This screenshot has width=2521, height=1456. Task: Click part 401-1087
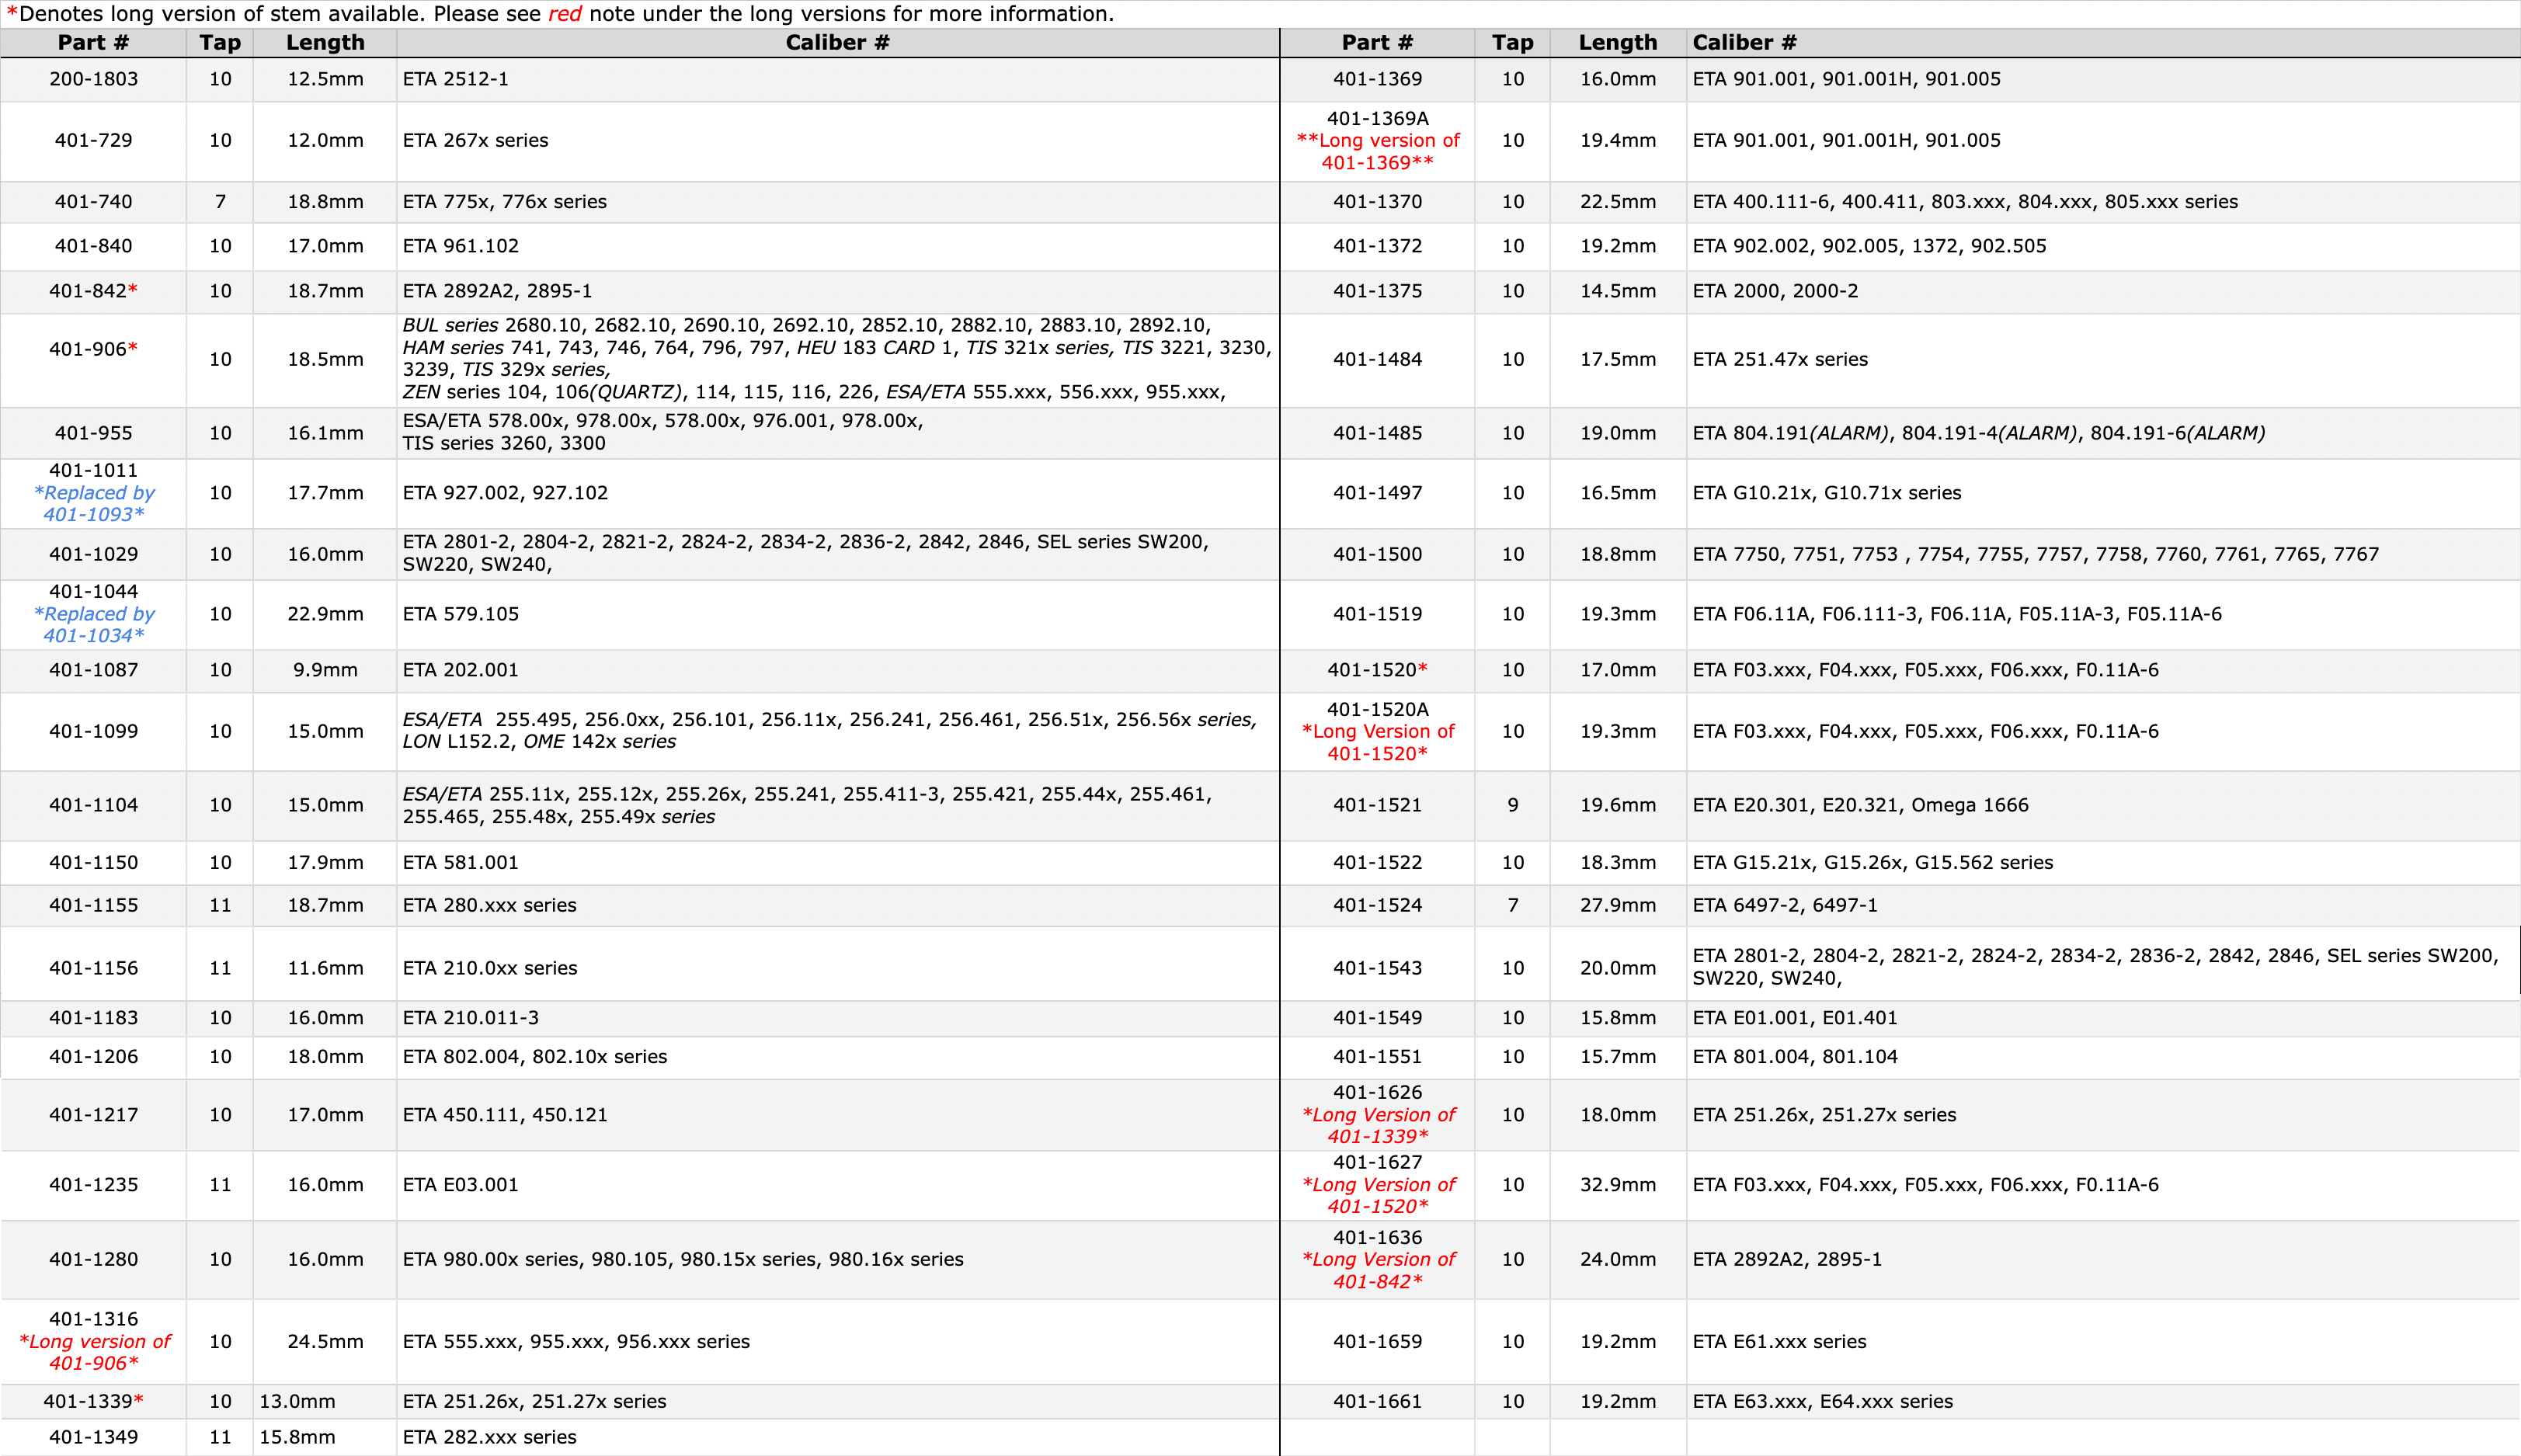[94, 670]
